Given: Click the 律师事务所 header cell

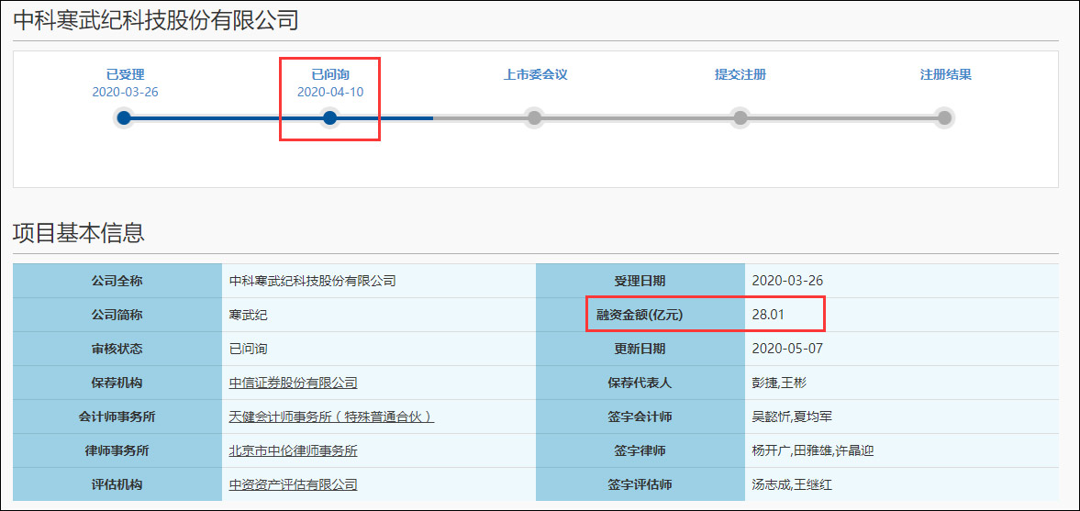Looking at the screenshot, I should 117,451.
